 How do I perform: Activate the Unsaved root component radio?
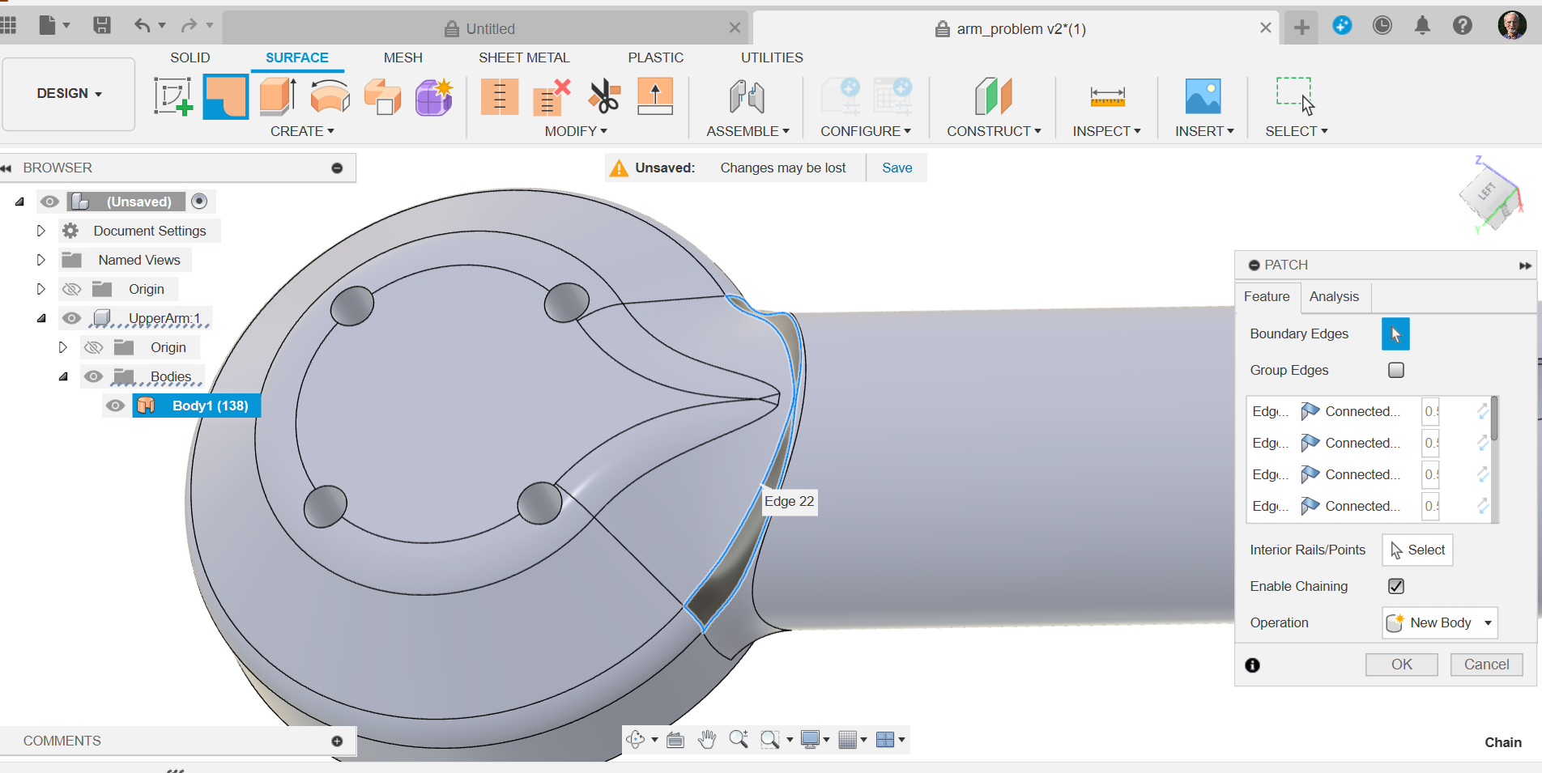199,201
